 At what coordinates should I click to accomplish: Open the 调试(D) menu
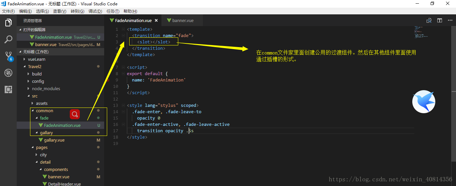(95, 11)
